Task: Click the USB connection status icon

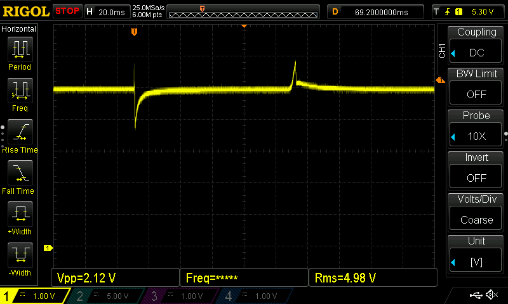Action: tap(476, 295)
